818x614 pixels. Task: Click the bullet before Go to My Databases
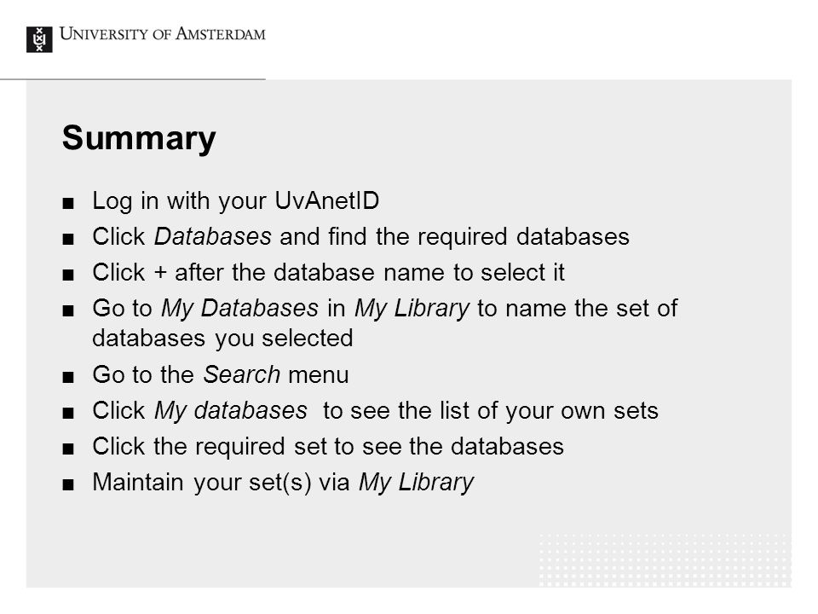click(x=68, y=310)
